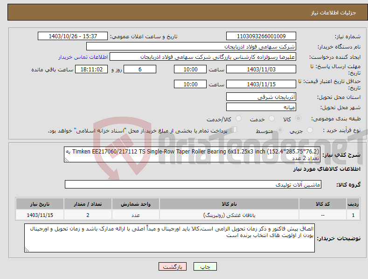Screen dimensions: 368x279
Task: Click the نام دستگاه خریدار label
Action: pos(339,47)
